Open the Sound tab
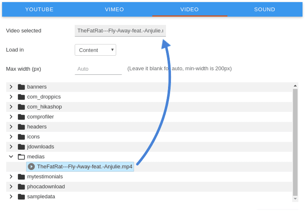305x217 pixels. click(x=264, y=9)
